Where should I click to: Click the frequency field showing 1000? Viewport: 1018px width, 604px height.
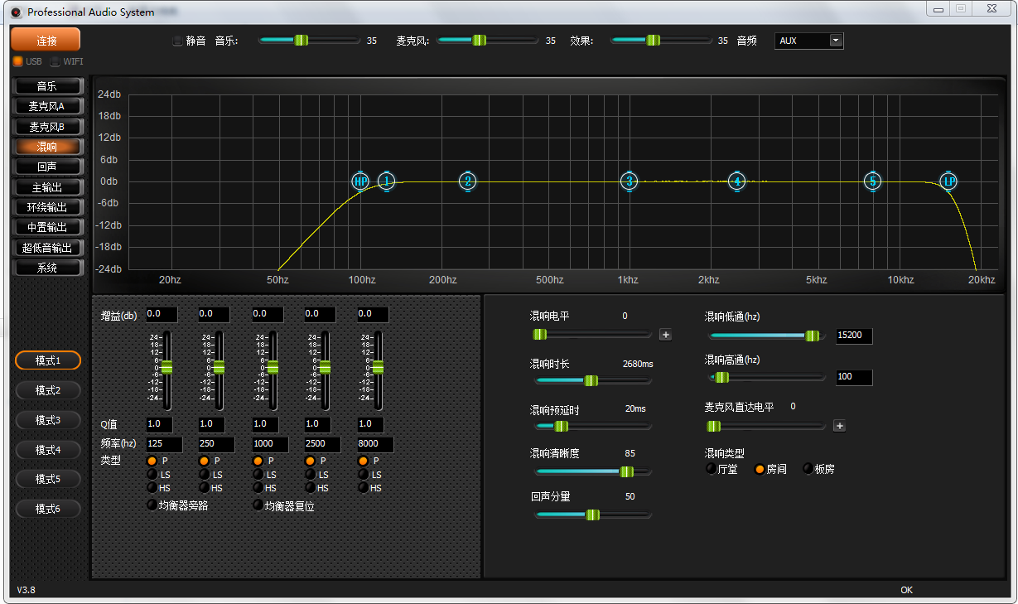[x=269, y=445]
